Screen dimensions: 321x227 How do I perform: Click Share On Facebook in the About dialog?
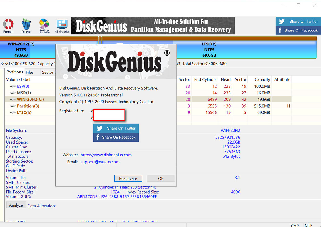[116, 137]
